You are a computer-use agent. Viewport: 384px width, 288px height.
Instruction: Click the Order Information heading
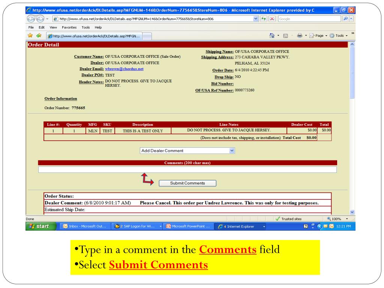point(61,99)
